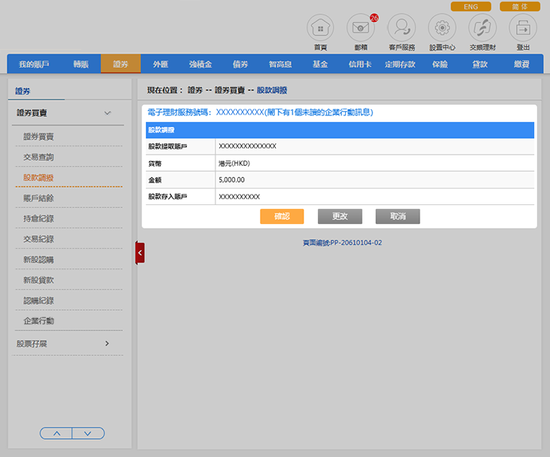Open the 外匯 navigation tab
Viewport: 550px width, 457px height.
pos(160,65)
